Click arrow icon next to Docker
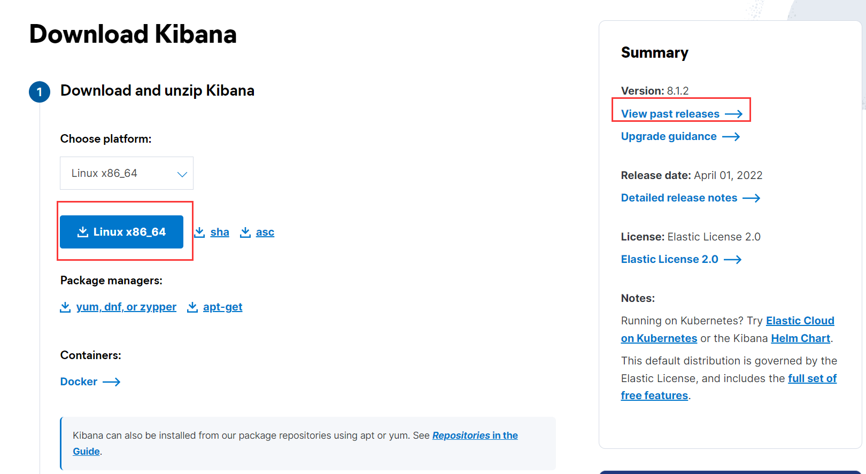This screenshot has height=474, width=866. coord(112,382)
